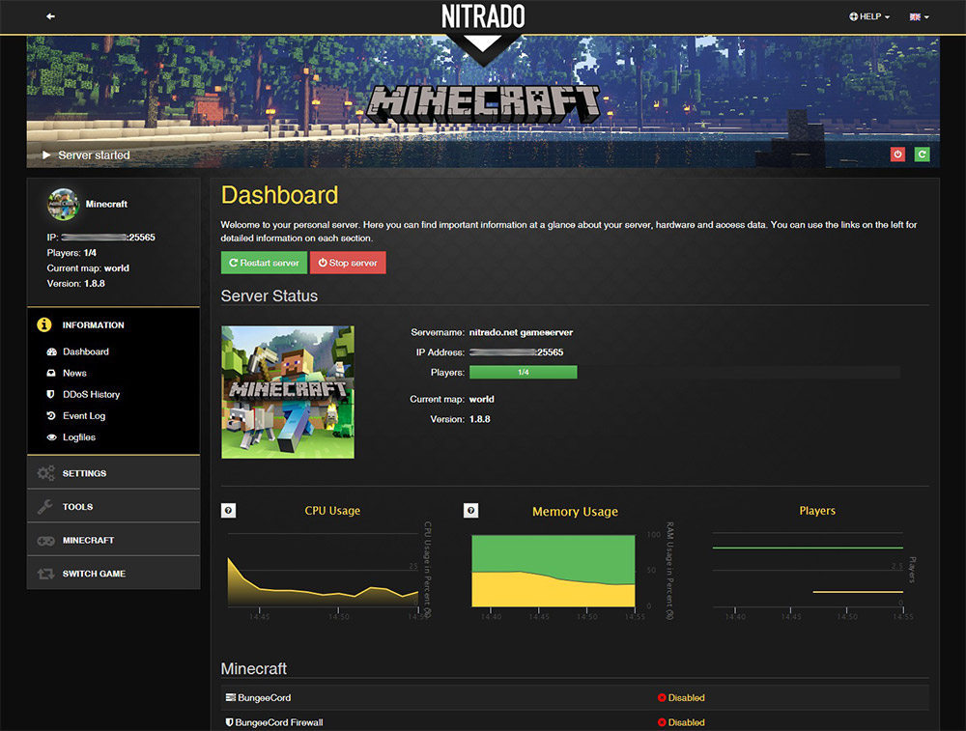
Task: Click the Memory Usage chart title
Action: coord(576,511)
